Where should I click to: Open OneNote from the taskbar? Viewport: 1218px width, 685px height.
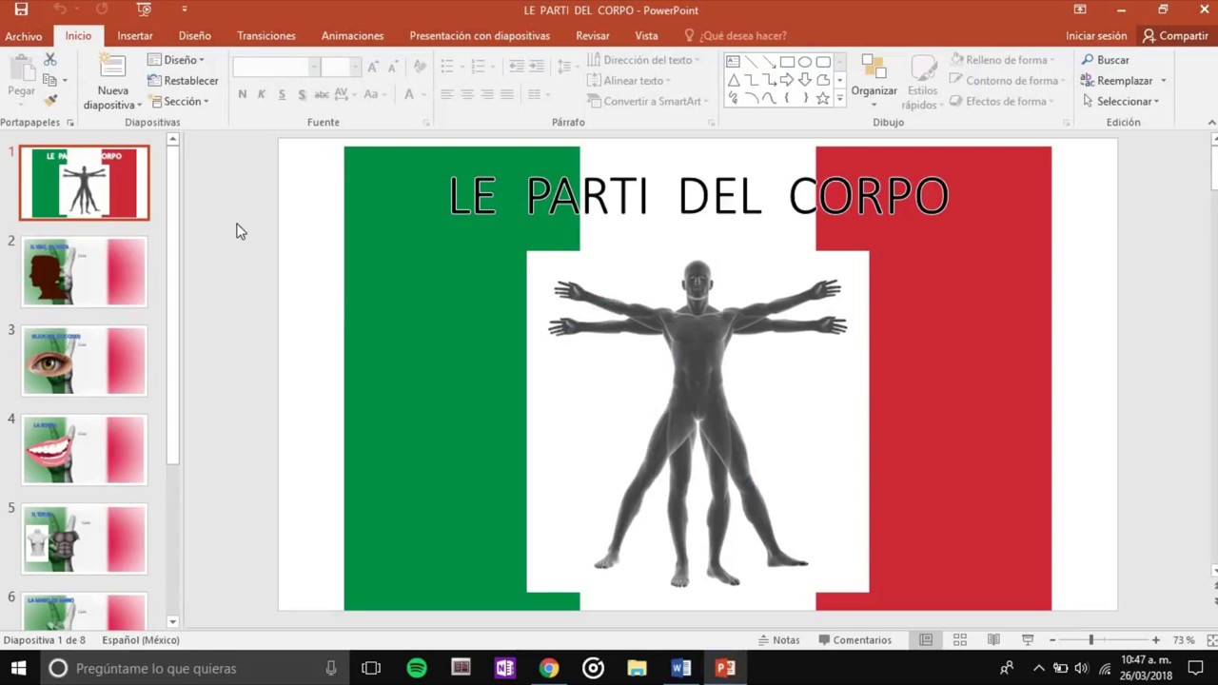tap(504, 668)
